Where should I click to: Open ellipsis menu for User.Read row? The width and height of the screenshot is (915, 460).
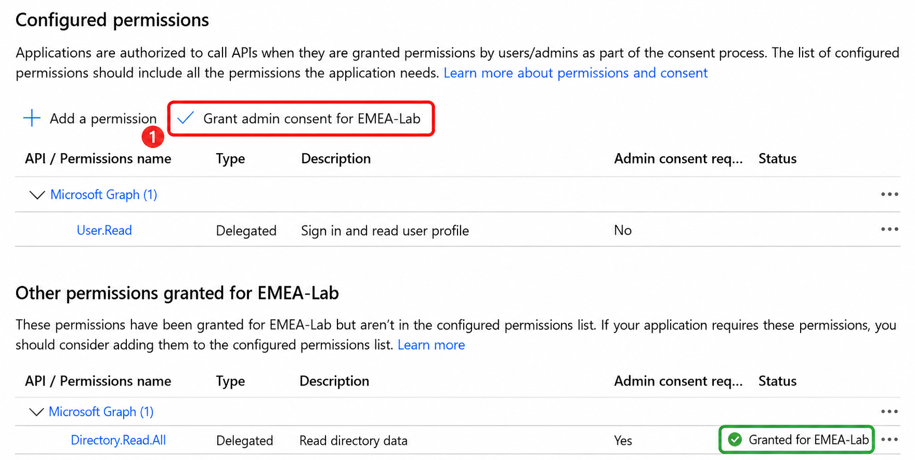coord(889,229)
